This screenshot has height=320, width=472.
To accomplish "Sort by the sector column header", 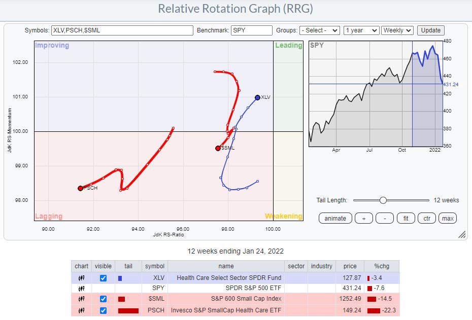I will point(296,266).
